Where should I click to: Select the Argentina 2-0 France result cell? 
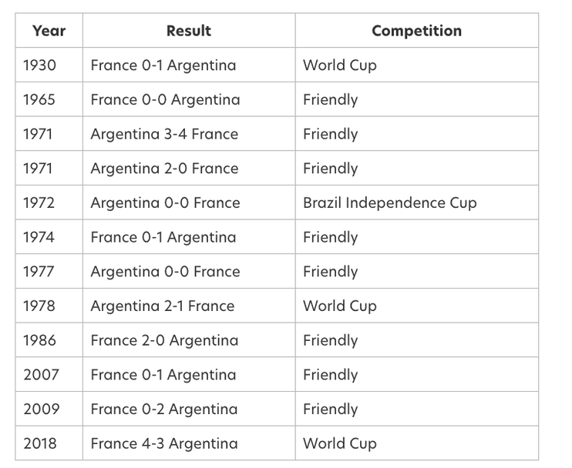164,169
